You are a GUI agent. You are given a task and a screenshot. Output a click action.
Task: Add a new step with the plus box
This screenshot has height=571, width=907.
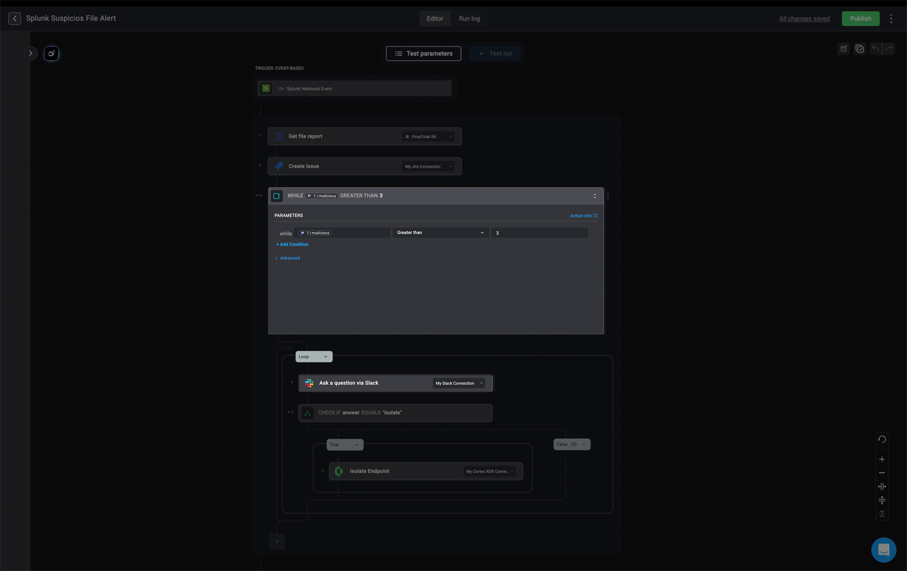pyautogui.click(x=277, y=542)
